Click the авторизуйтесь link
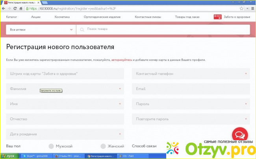The image size is (256, 159). [121, 60]
